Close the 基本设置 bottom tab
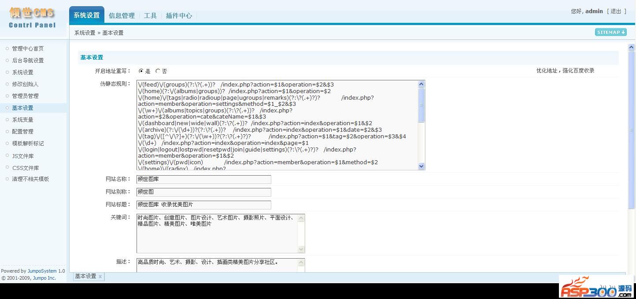The image size is (636, 299). [x=100, y=277]
